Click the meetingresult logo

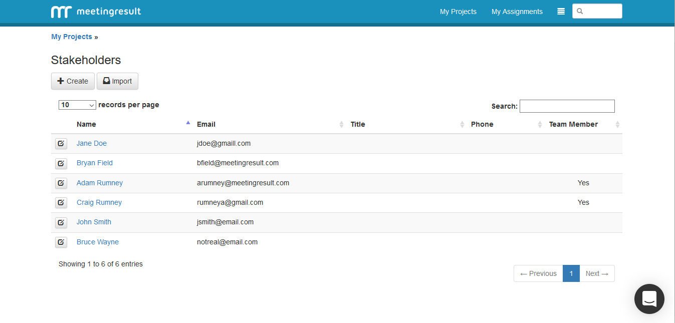coord(96,12)
